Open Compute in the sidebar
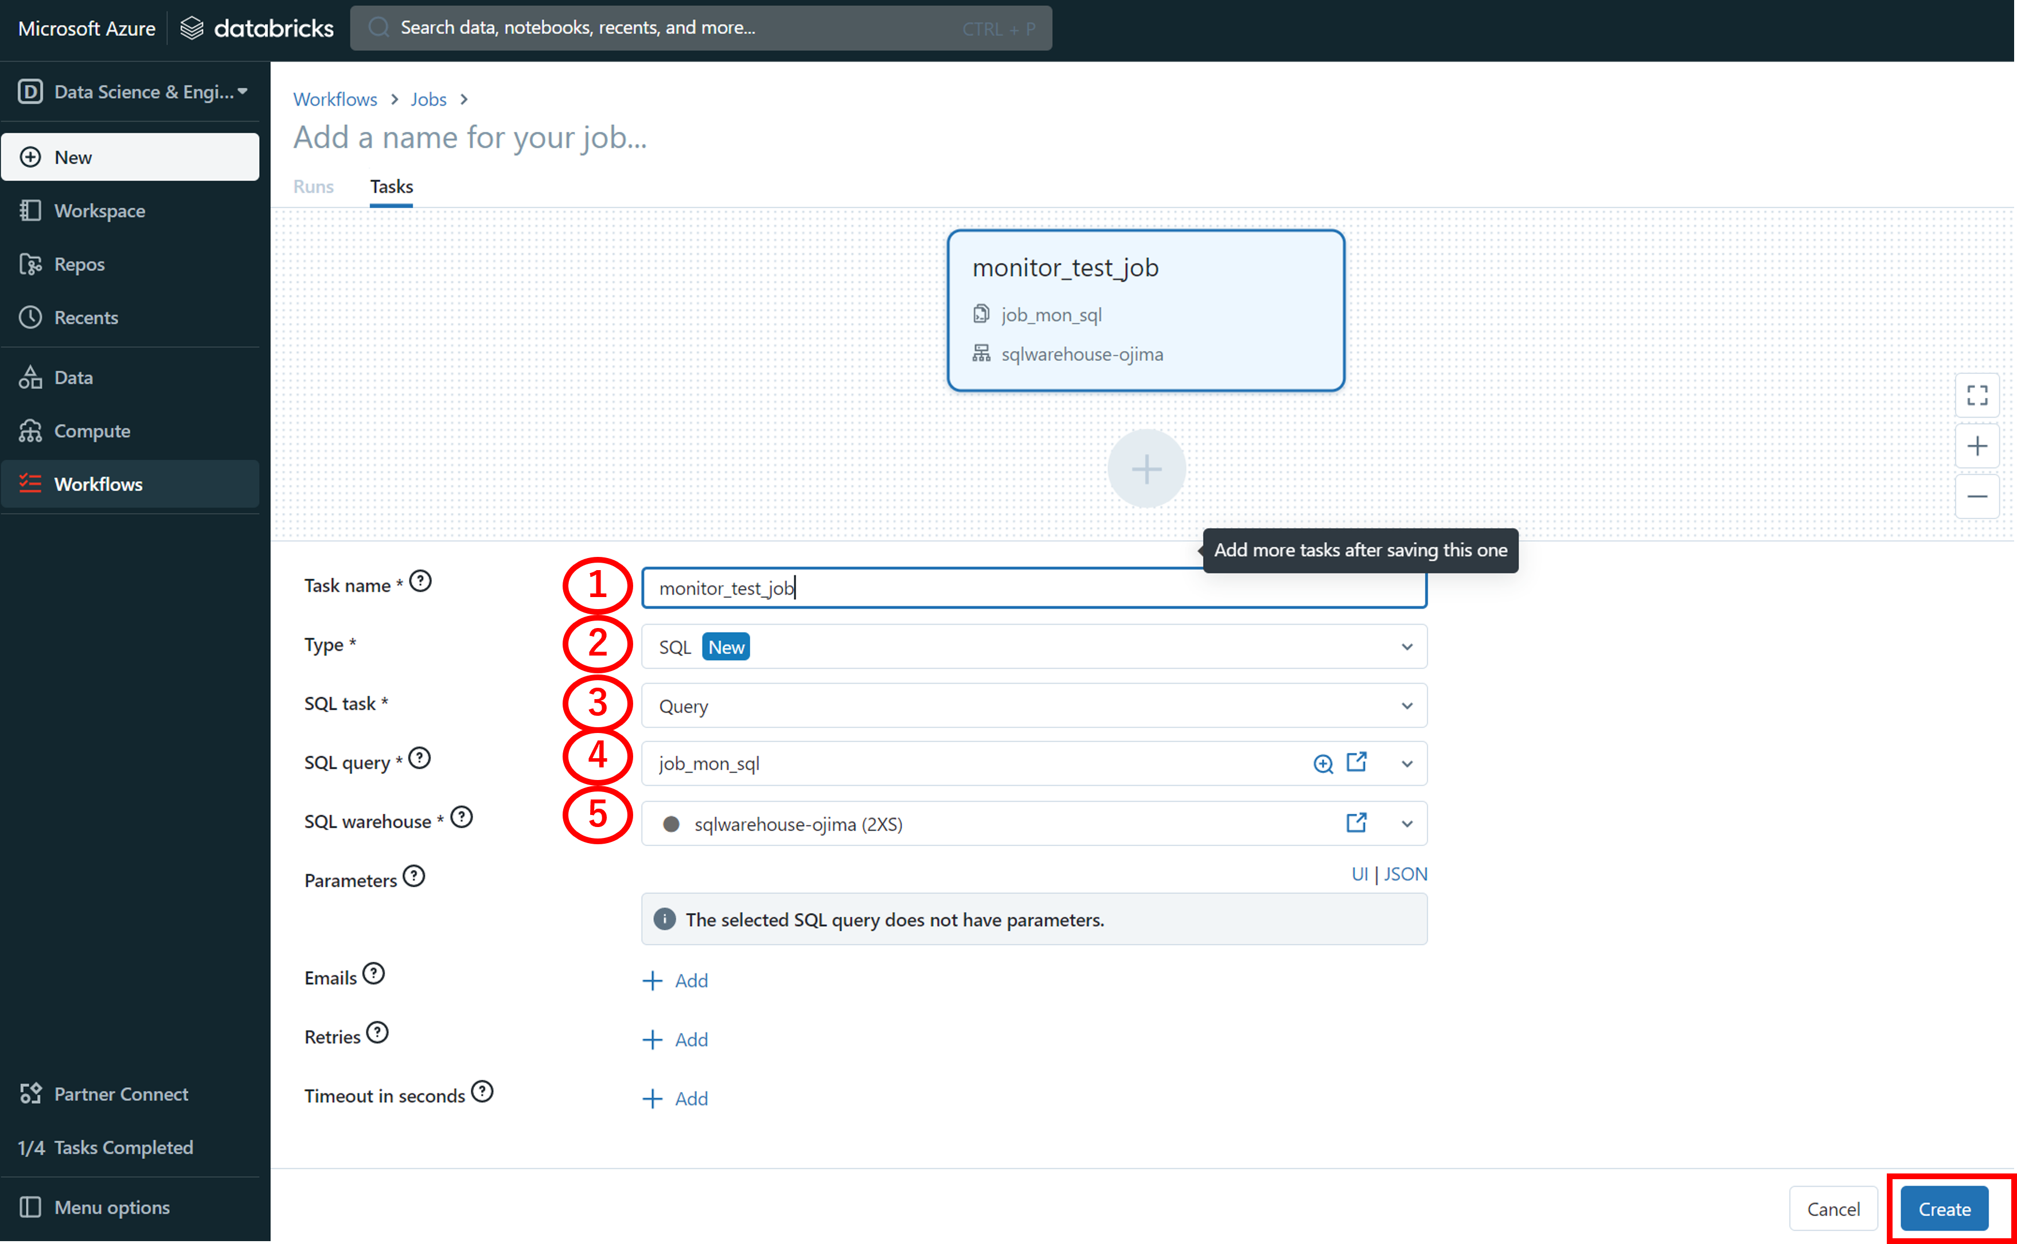The height and width of the screenshot is (1244, 2017). coord(92,431)
